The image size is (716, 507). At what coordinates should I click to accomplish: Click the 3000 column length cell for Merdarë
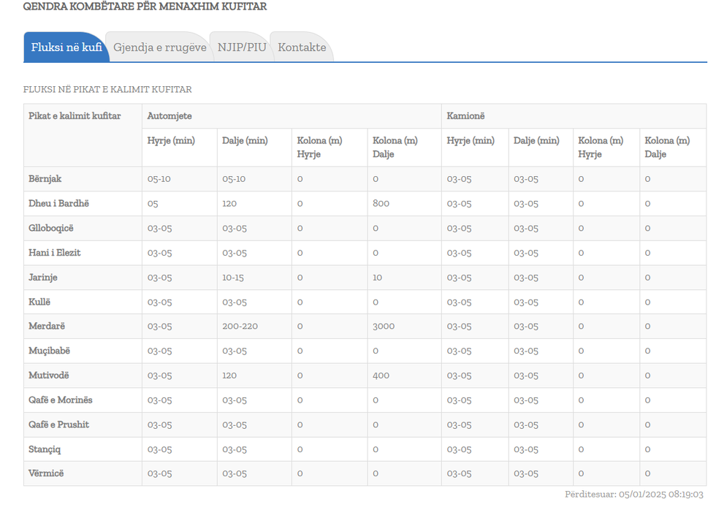coord(383,326)
